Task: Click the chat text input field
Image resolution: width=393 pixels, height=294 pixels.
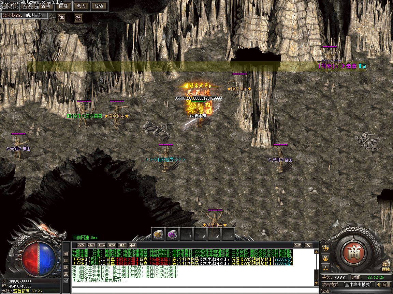Action: [x=195, y=291]
